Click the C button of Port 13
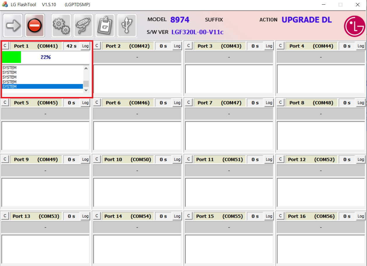This screenshot has width=367, height=266. point(5,216)
